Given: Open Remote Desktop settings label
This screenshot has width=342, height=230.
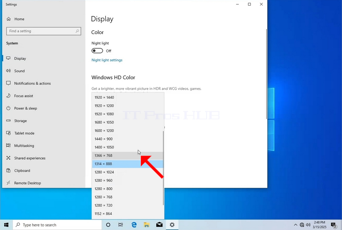Looking at the screenshot, I should [27, 183].
